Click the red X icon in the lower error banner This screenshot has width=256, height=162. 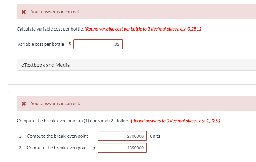click(24, 104)
